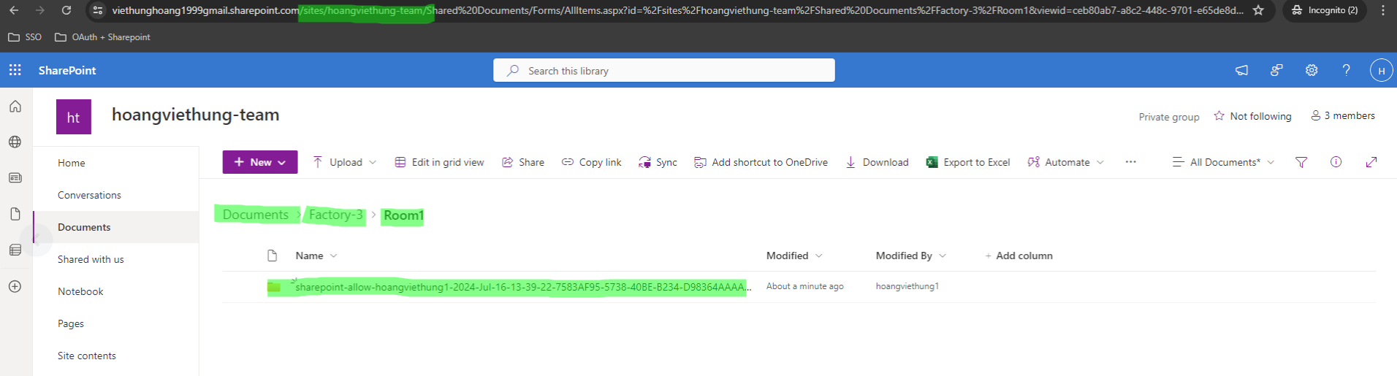Click the browser forward arrow
Viewport: 1397px width, 376px height.
point(40,10)
